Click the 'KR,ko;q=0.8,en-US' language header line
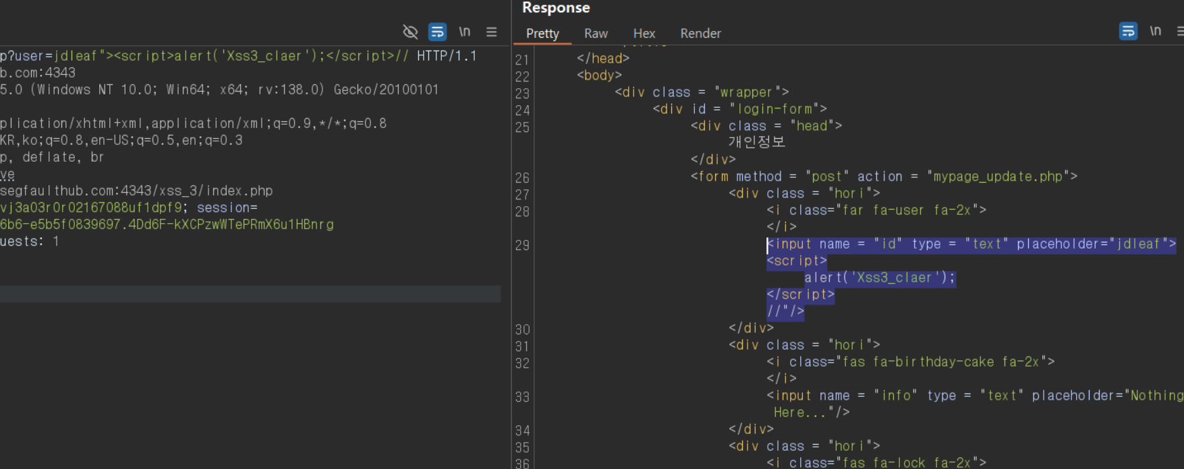The width and height of the screenshot is (1184, 469). click(121, 140)
